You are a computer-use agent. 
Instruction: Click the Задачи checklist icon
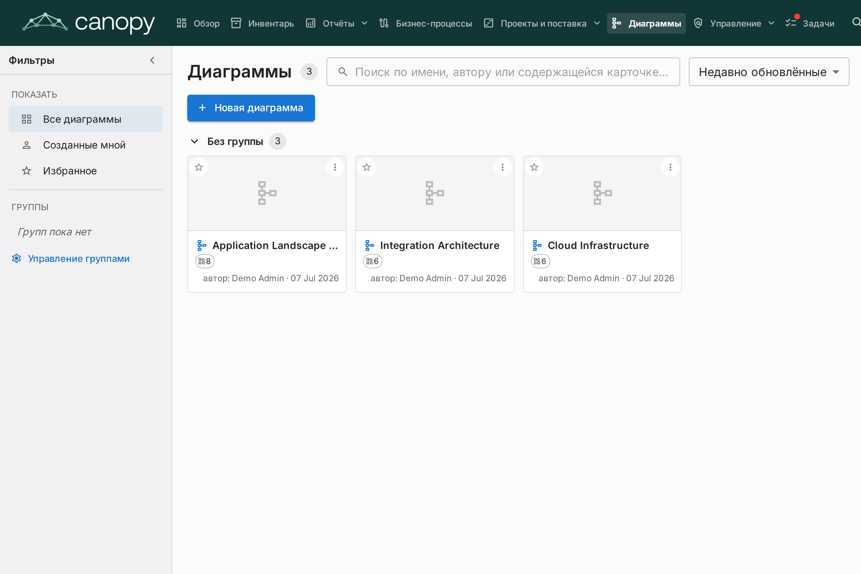[790, 23]
